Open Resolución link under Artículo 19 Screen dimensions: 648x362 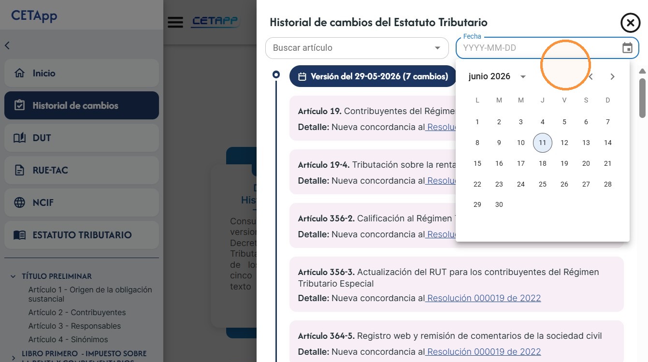pos(441,127)
